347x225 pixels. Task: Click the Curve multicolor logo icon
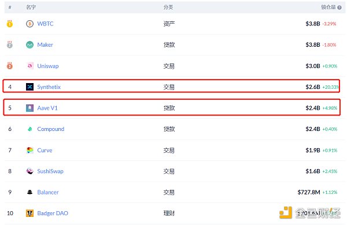tap(29, 150)
